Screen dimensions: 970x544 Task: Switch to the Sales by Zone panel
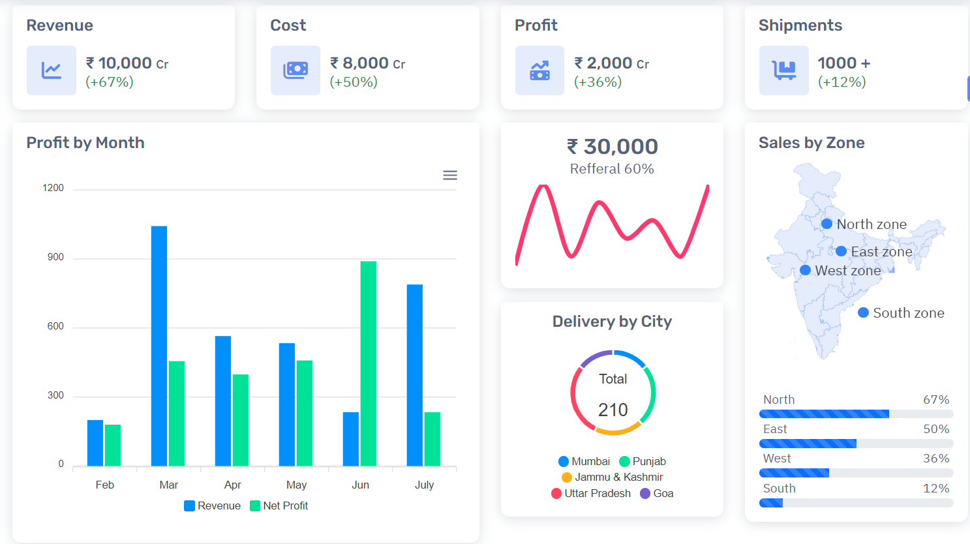pyautogui.click(x=811, y=142)
